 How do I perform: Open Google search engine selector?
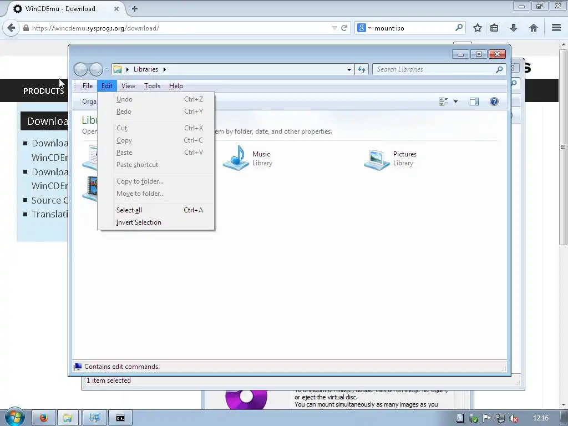point(364,28)
